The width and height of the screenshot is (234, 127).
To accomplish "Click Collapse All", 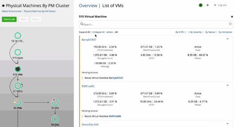I will (98, 32).
